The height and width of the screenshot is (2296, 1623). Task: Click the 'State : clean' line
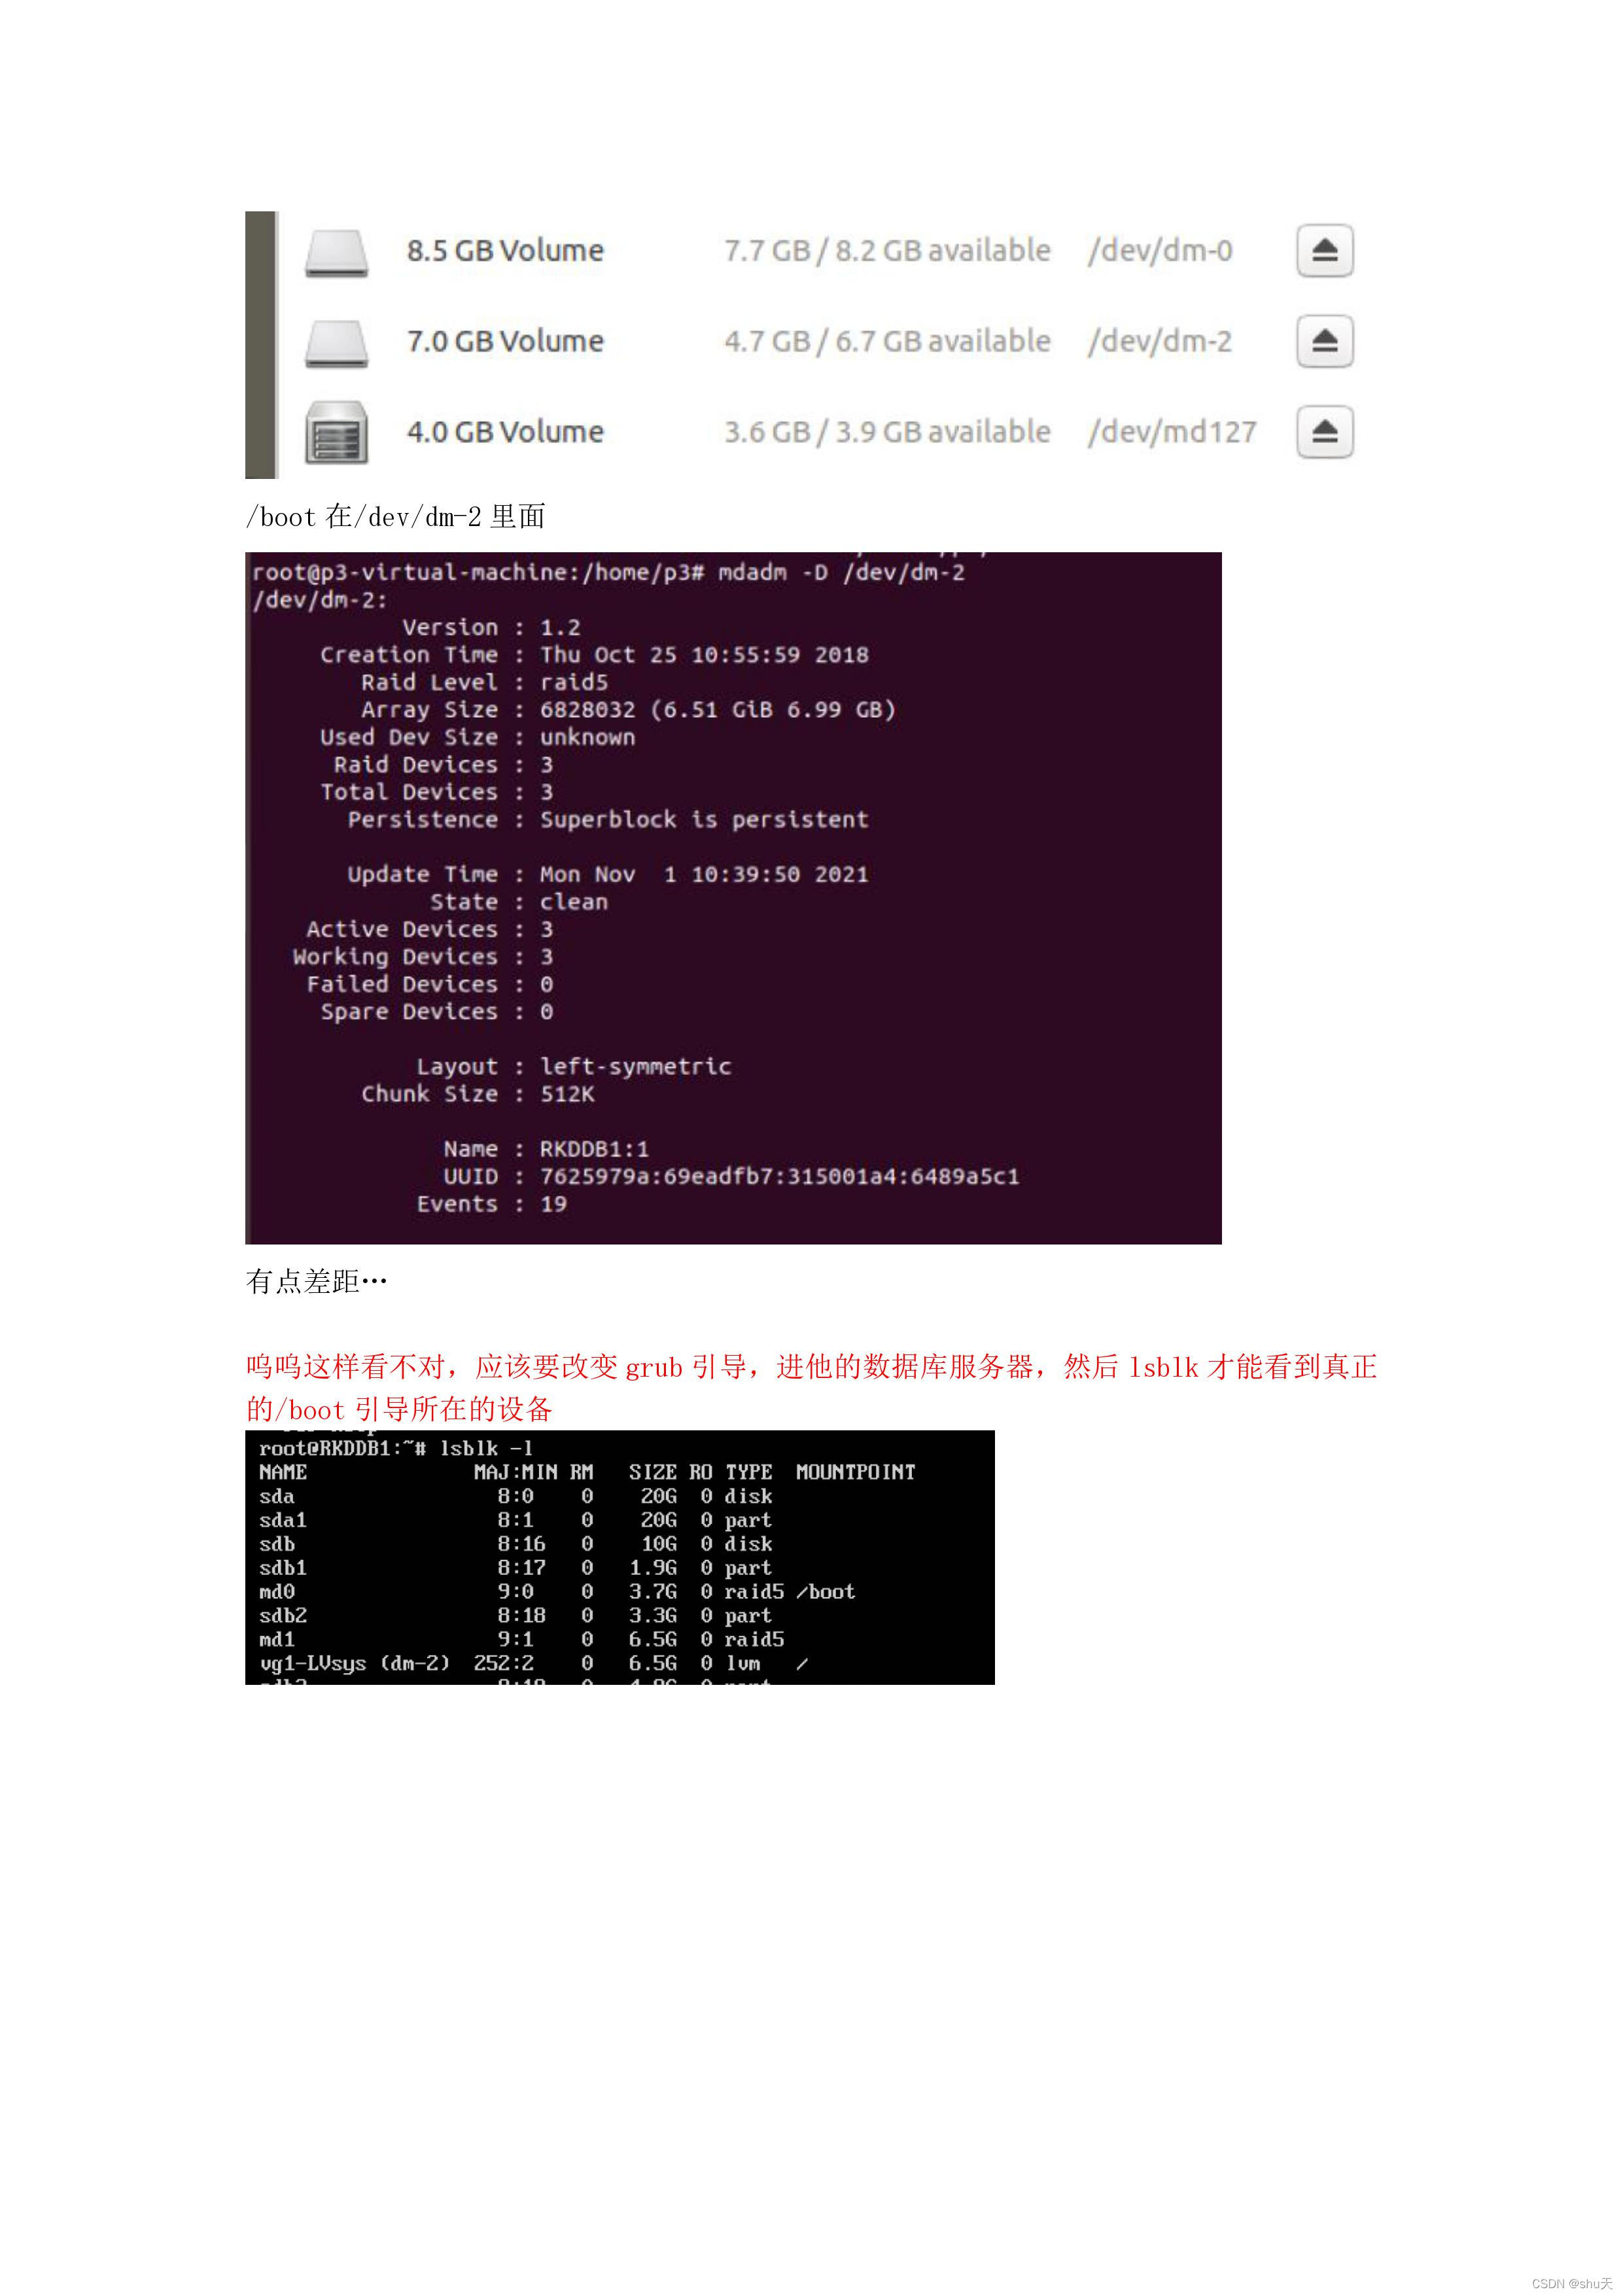pos(519,902)
